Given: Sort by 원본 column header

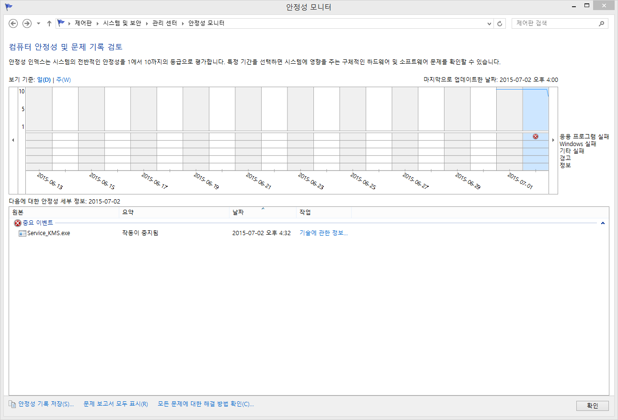Looking at the screenshot, I should coord(64,213).
